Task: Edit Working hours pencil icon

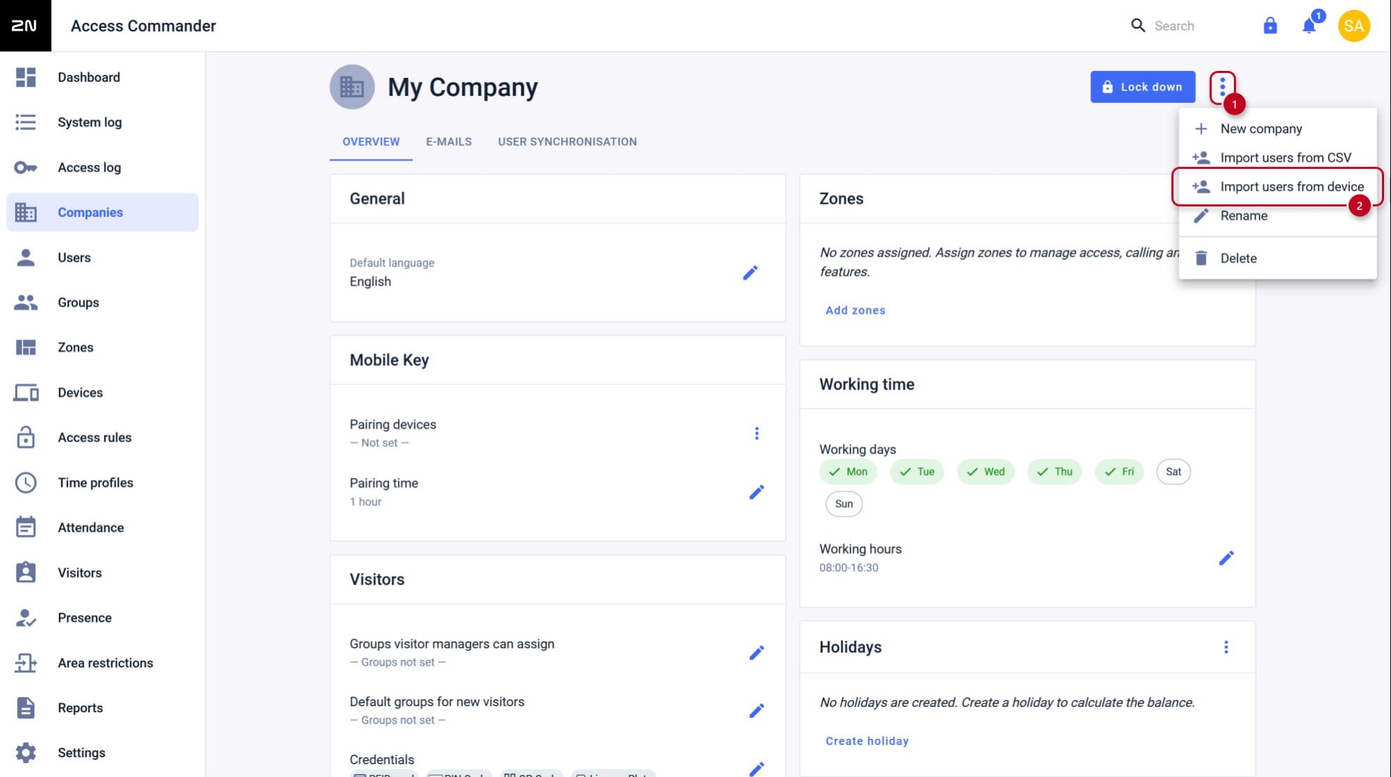Action: tap(1226, 558)
